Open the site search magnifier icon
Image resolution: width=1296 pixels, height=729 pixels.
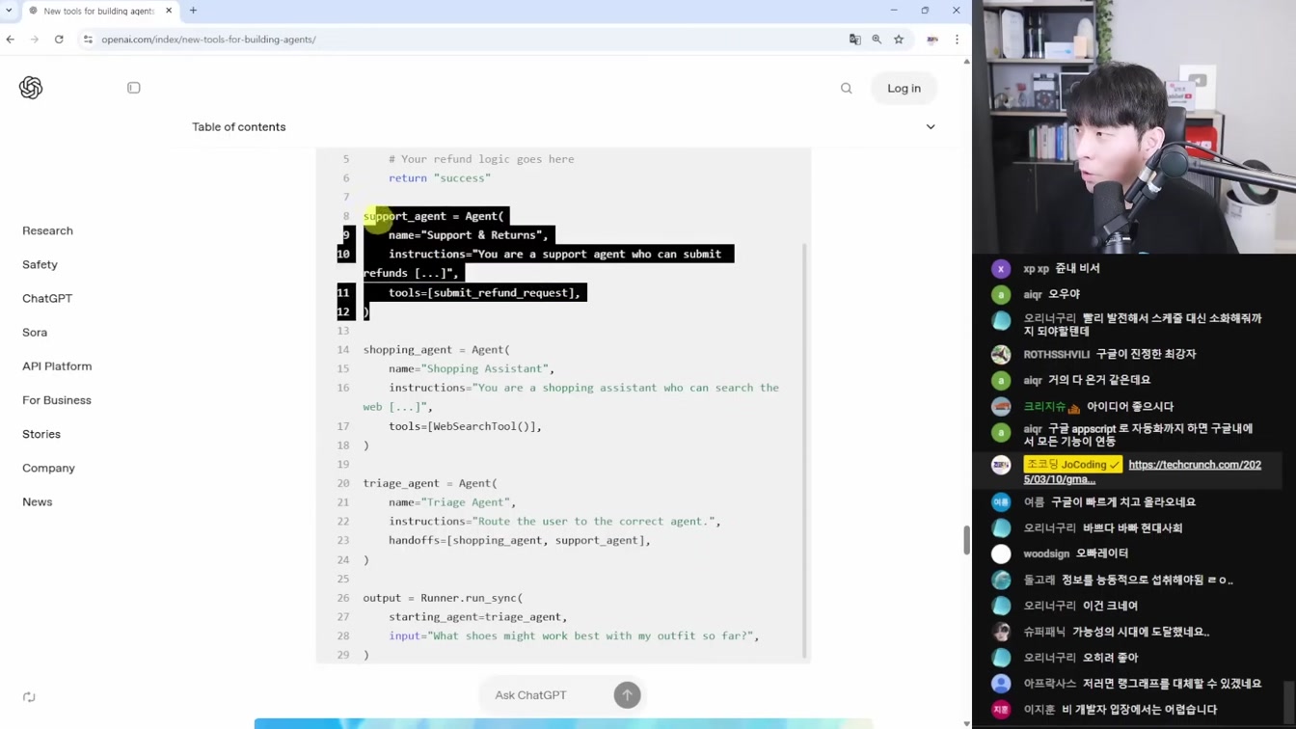coord(847,89)
